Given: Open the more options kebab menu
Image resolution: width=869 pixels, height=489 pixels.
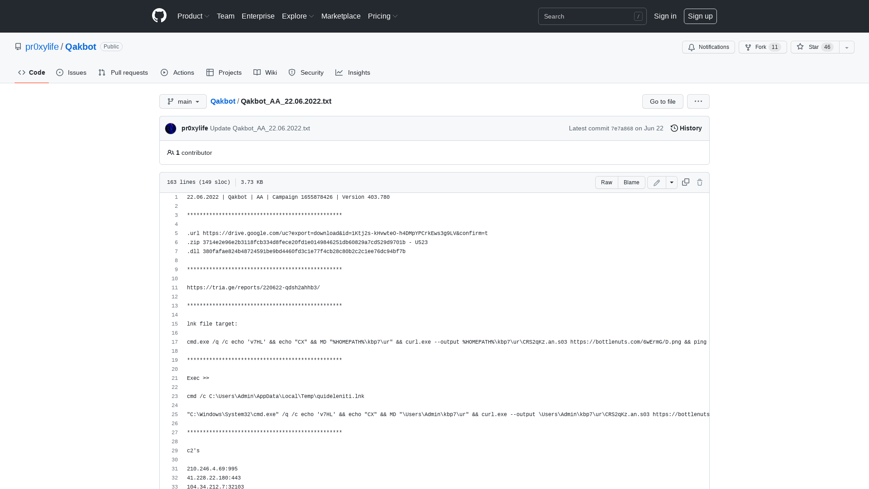Looking at the screenshot, I should (698, 101).
